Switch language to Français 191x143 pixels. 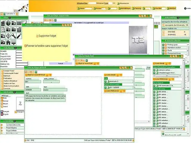[5, 111]
